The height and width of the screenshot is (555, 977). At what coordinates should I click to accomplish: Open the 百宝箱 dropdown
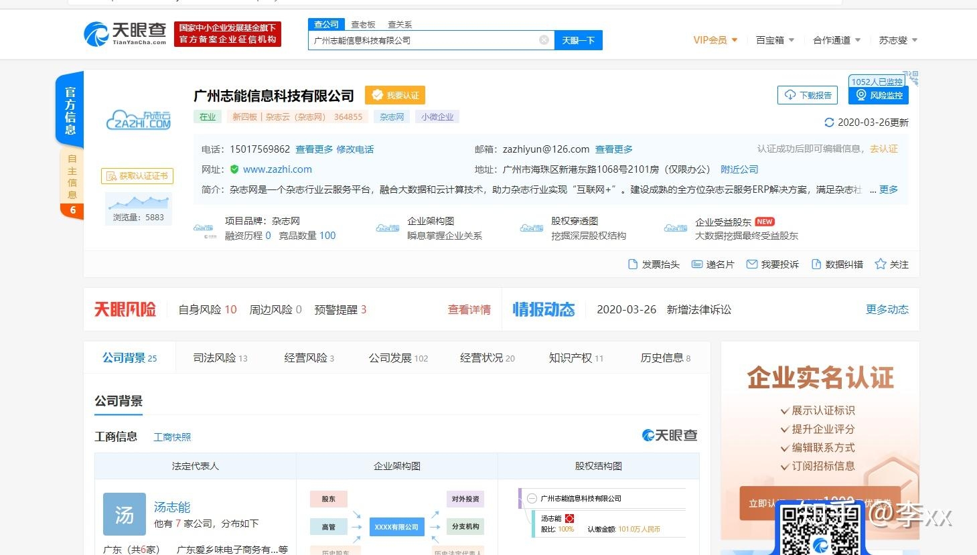[775, 40]
